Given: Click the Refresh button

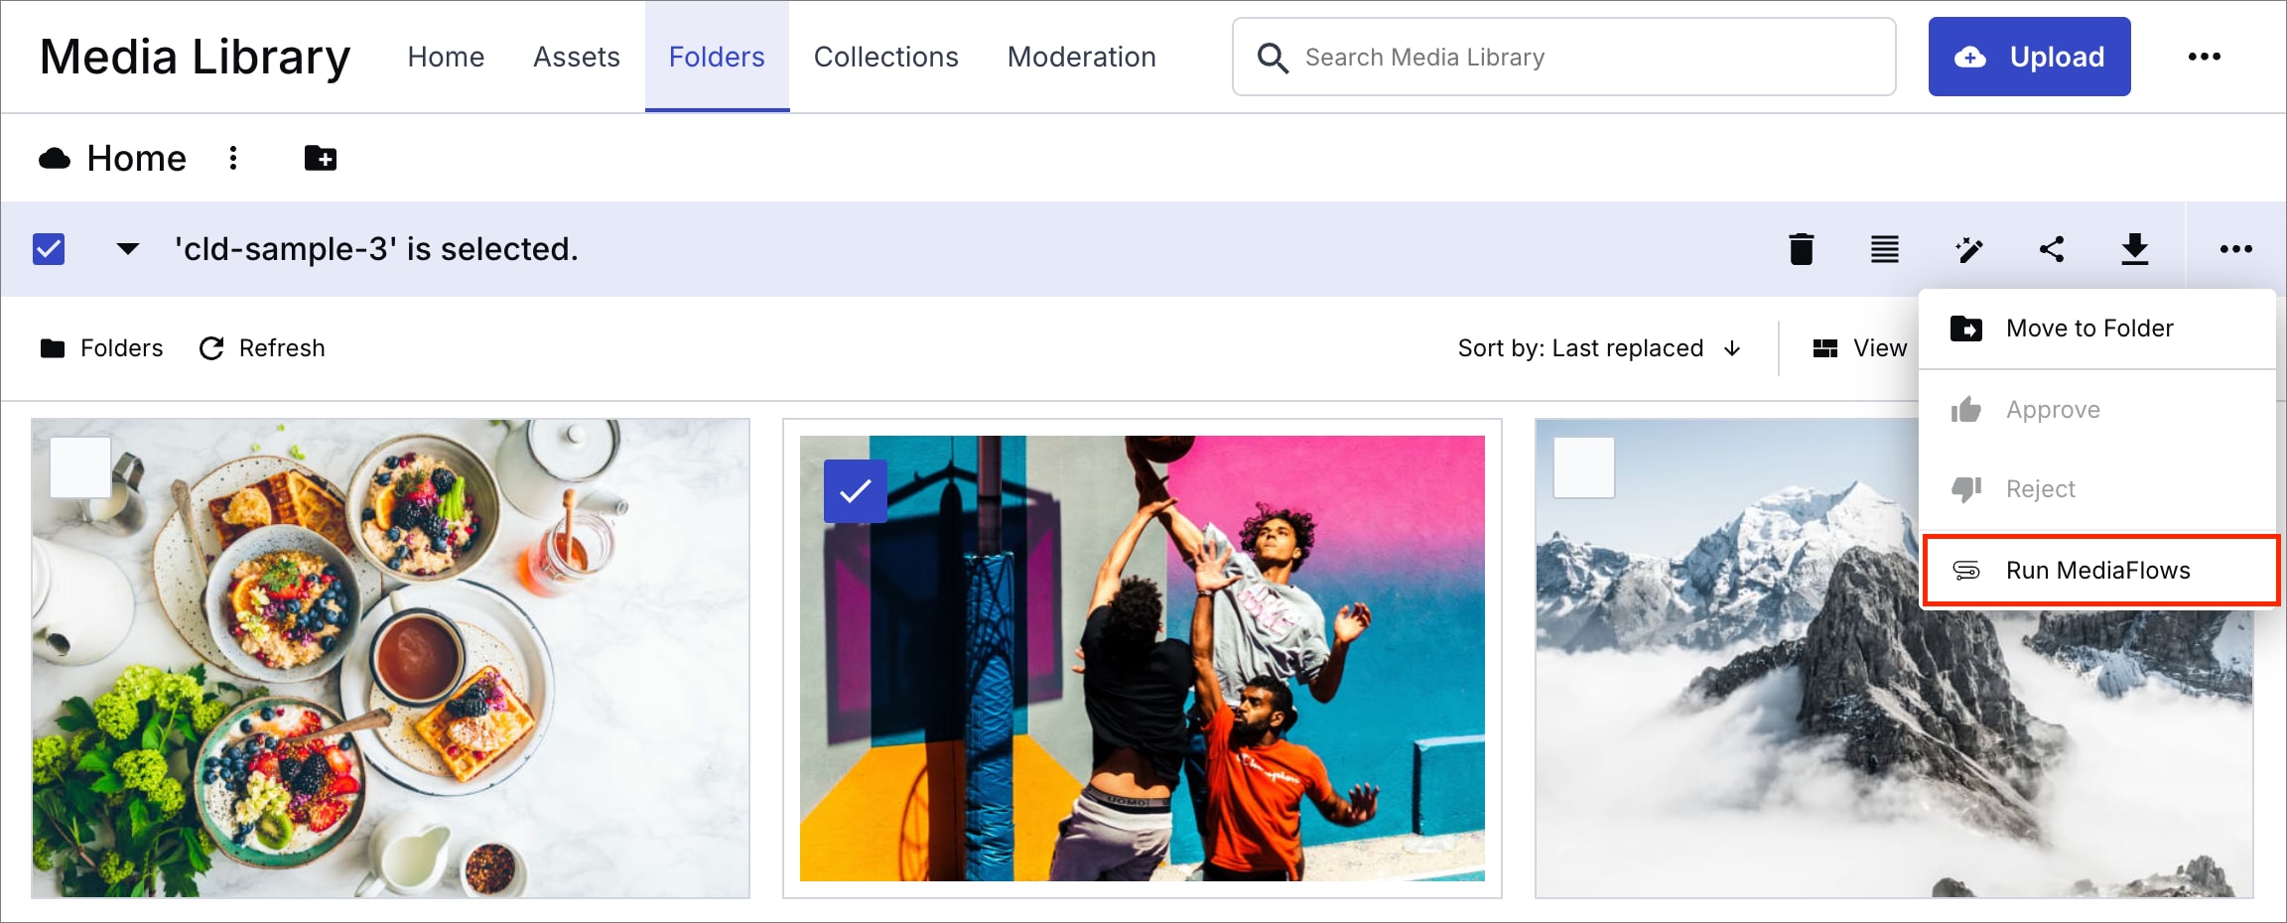Looking at the screenshot, I should click(263, 348).
